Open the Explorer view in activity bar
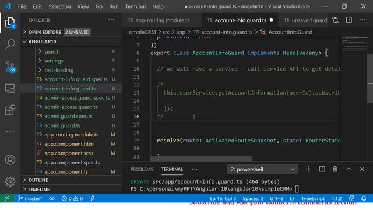373x210 pixels. click(x=10, y=23)
